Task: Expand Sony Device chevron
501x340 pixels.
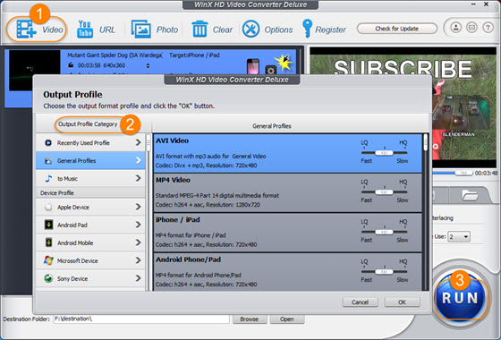Action: 138,278
